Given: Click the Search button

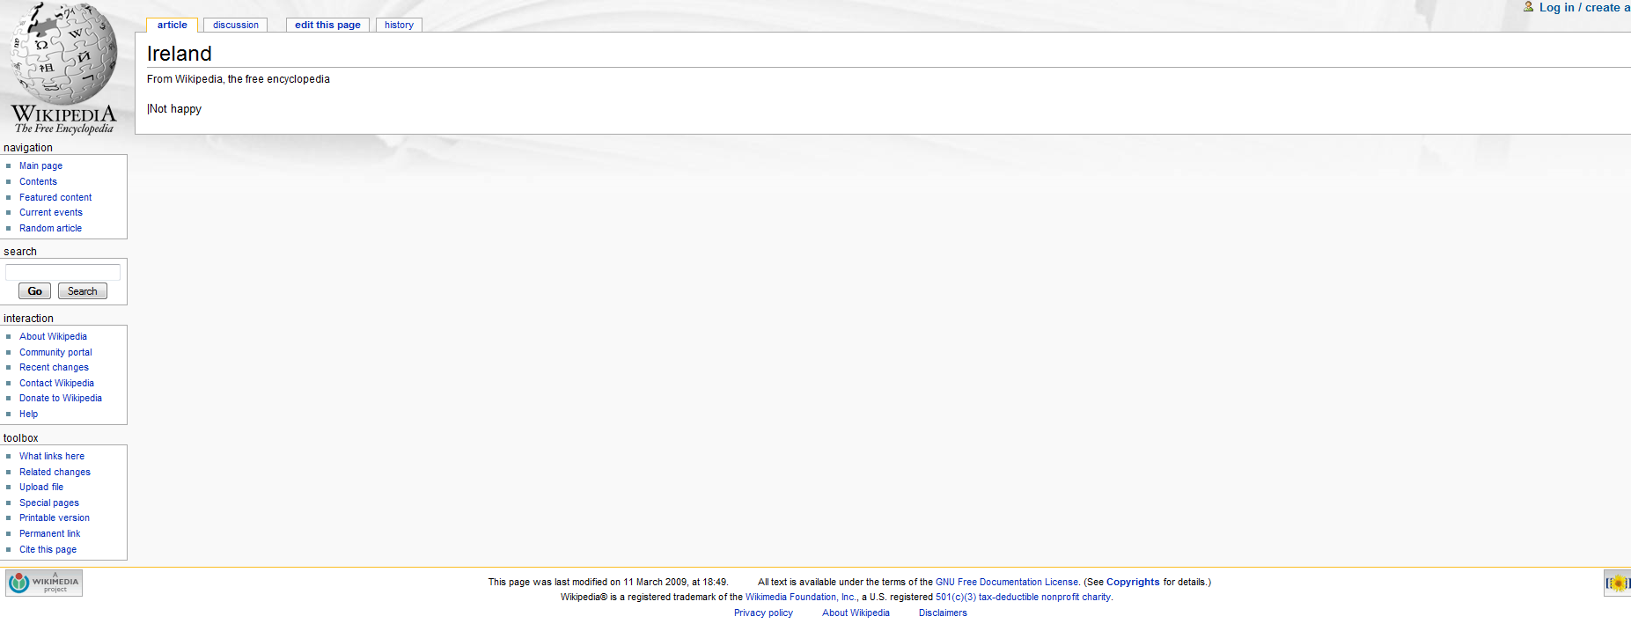Looking at the screenshot, I should 83,291.
